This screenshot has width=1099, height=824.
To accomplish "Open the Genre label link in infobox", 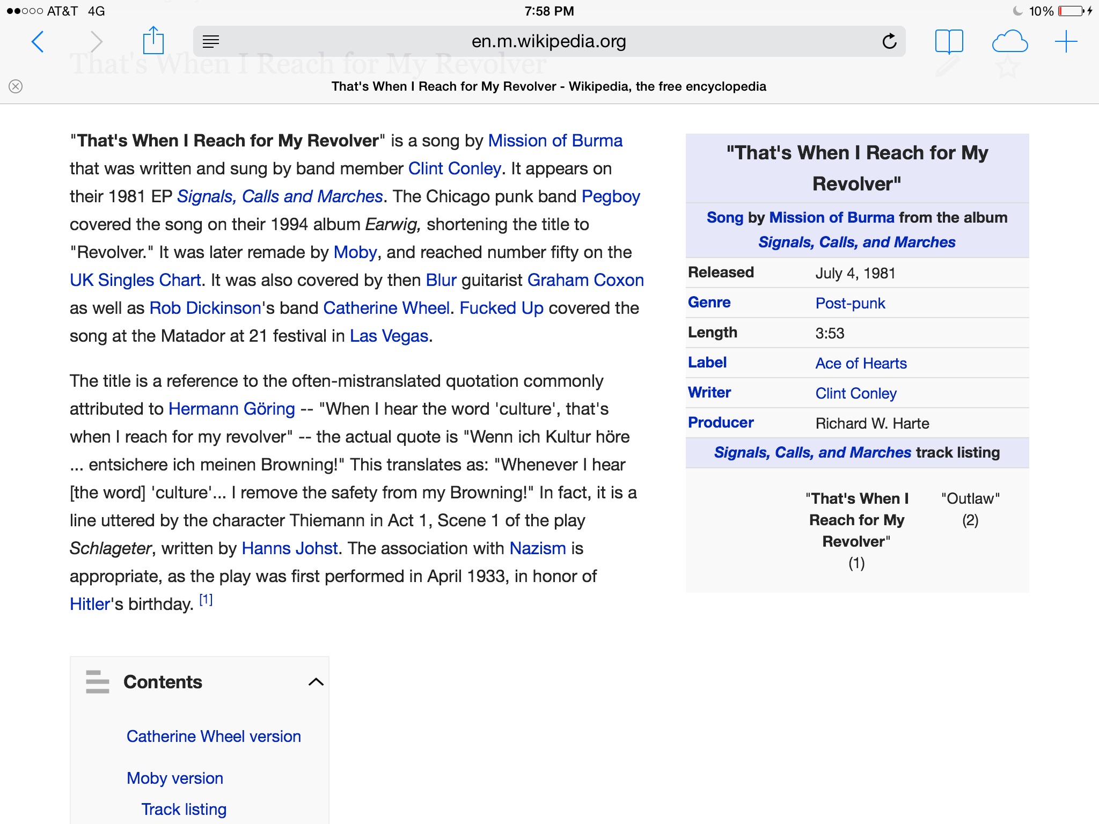I will click(709, 303).
